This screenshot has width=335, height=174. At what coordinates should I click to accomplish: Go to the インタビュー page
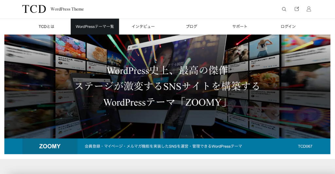[143, 26]
